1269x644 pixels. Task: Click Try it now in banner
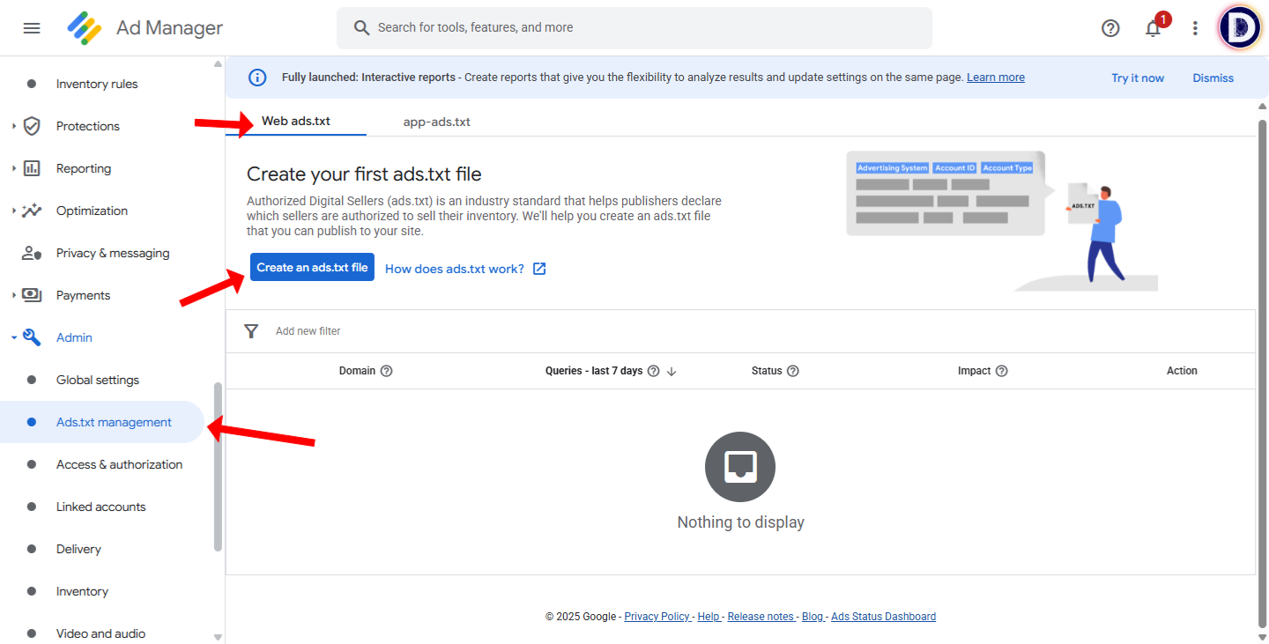pyautogui.click(x=1138, y=78)
